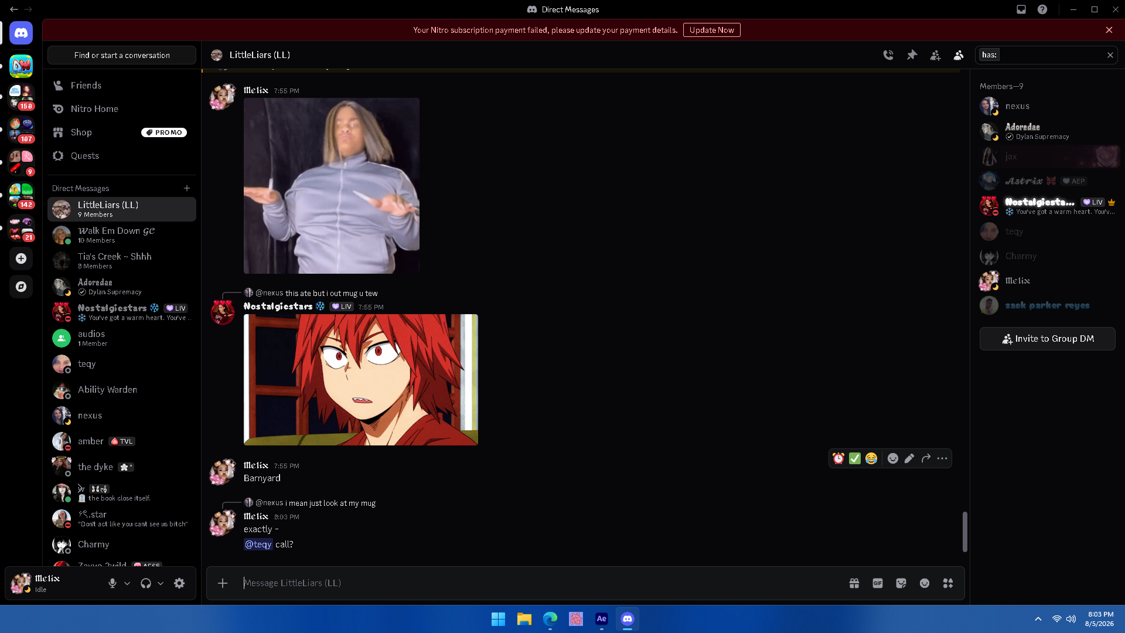Open the emoji picker in message bar
Image resolution: width=1125 pixels, height=633 pixels.
coord(925,583)
